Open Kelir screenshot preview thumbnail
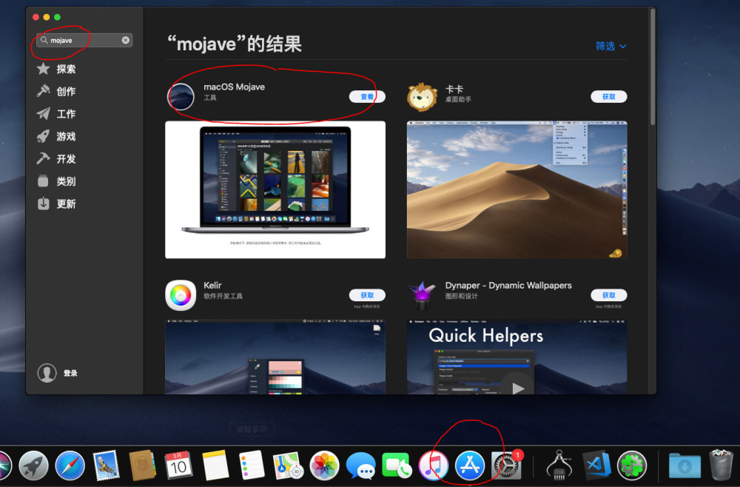This screenshot has width=740, height=487. click(x=275, y=357)
